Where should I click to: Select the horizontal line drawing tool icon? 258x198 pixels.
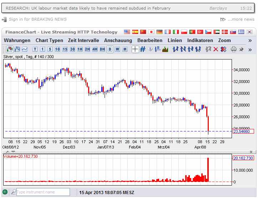[x=191, y=49]
